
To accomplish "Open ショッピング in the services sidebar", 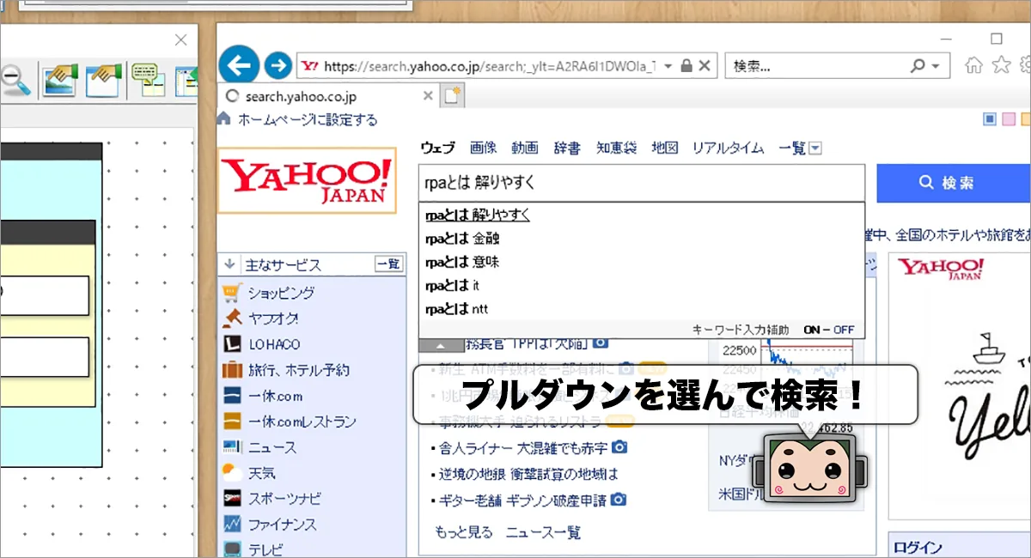I will (282, 293).
